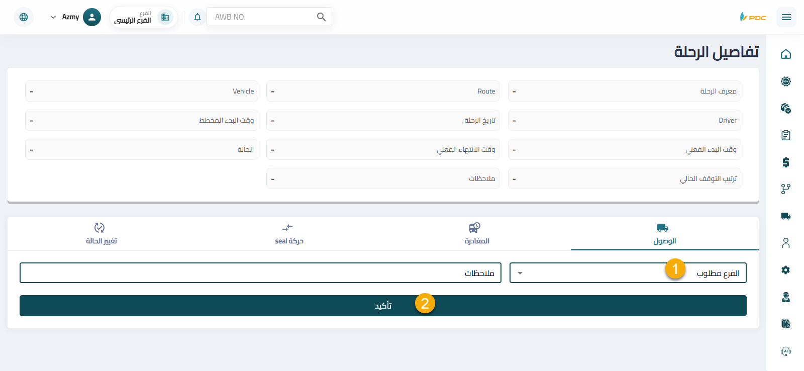Image resolution: width=804 pixels, height=371 pixels.
Task: Focus the ملاحظات notes input field
Action: tap(260, 273)
